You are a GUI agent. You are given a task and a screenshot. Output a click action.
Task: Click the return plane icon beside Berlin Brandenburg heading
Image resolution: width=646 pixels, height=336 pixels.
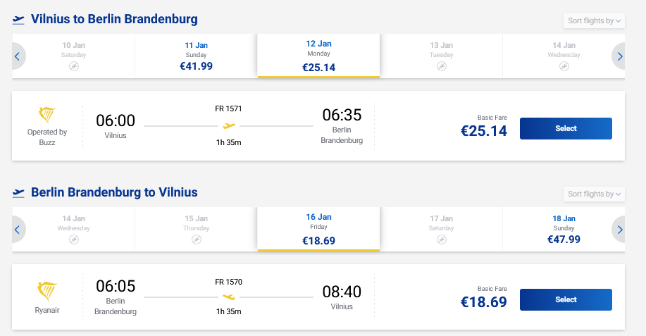(18, 193)
